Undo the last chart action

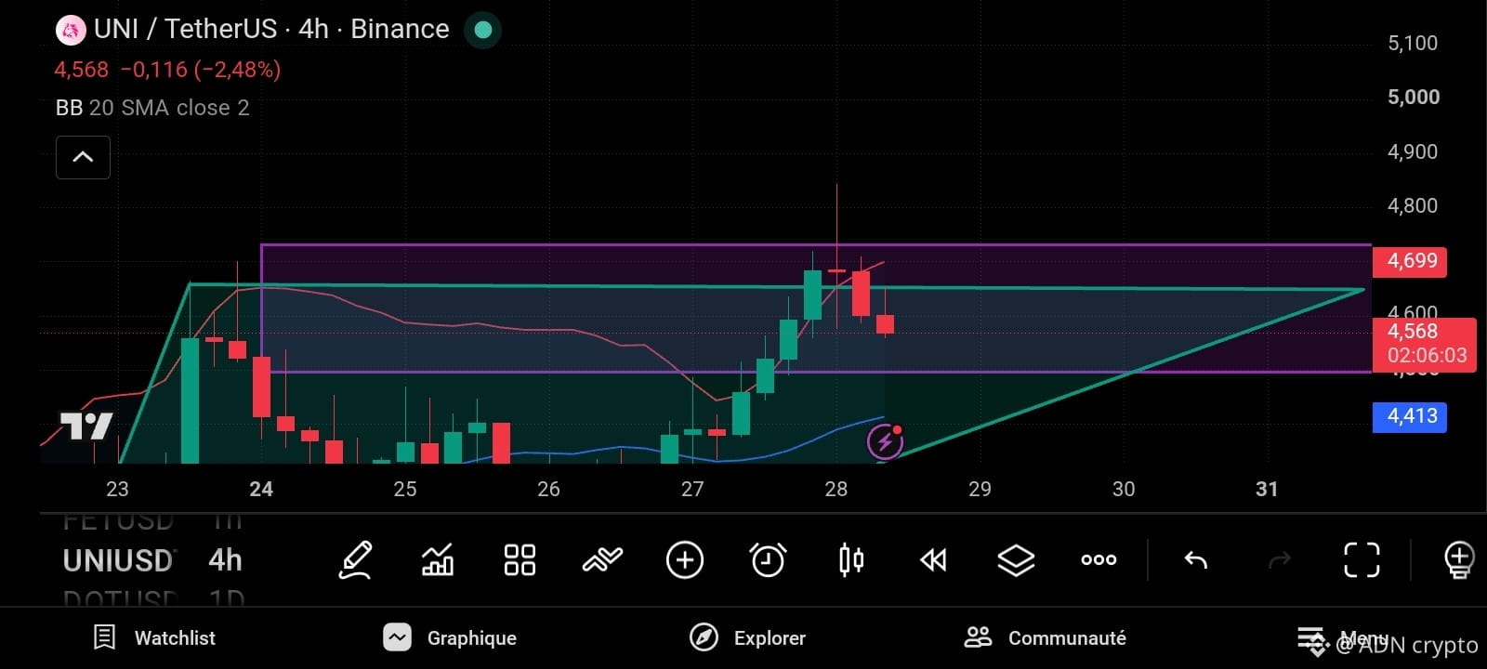[x=1196, y=559]
